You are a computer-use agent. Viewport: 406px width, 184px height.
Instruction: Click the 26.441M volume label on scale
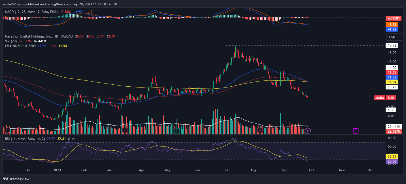tap(394, 127)
